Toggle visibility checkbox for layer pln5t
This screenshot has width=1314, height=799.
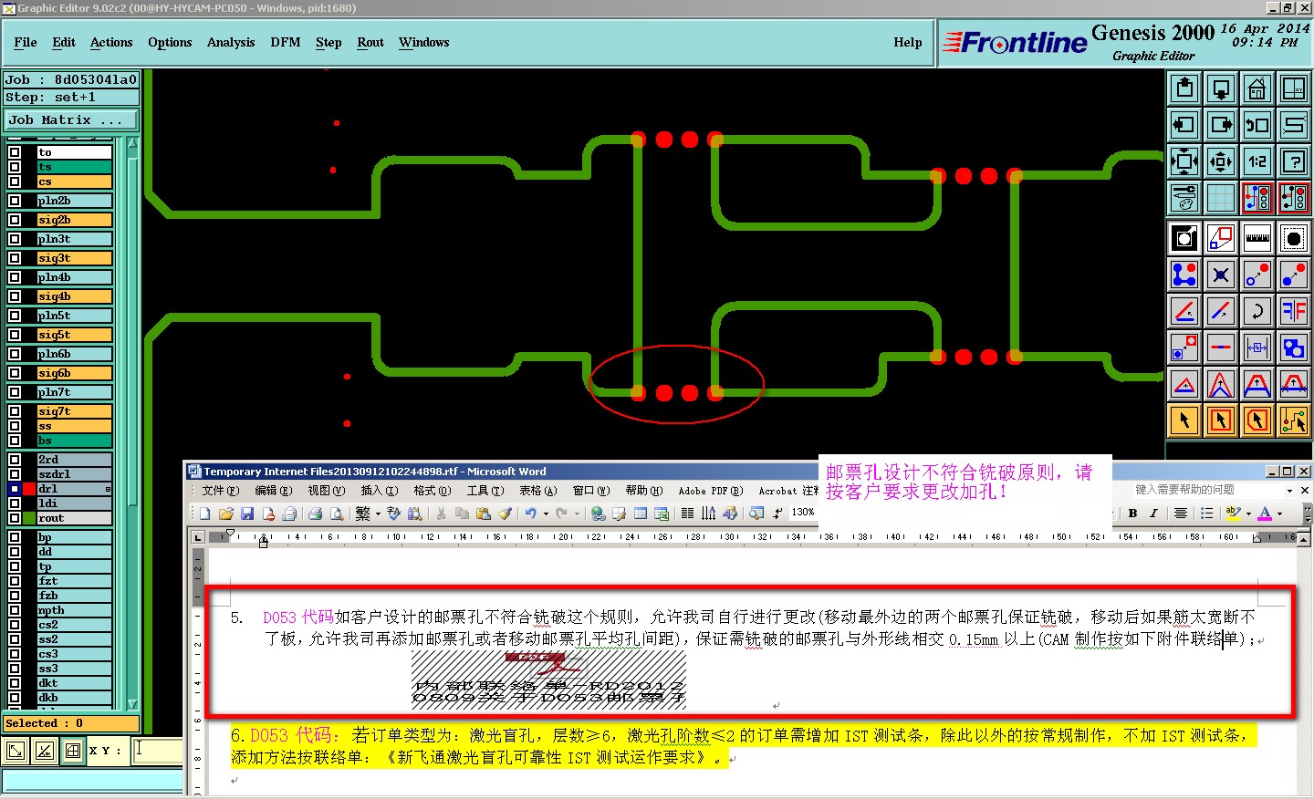pos(15,316)
